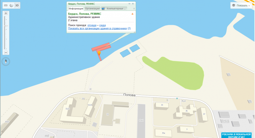This screenshot has height=138, width=255.
Task: Click the отсюда route link
Action: coord(92,25)
